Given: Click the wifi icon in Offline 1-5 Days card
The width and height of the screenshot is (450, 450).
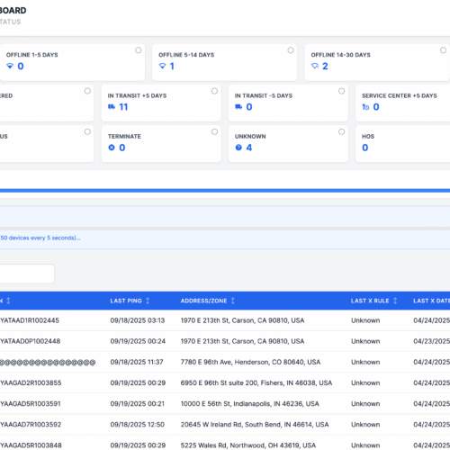Looking at the screenshot, I should coord(10,66).
